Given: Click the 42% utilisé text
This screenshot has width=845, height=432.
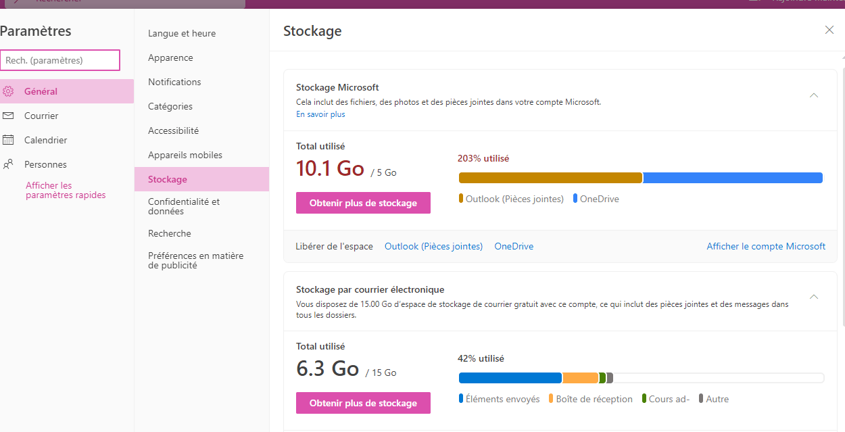Looking at the screenshot, I should [x=481, y=358].
